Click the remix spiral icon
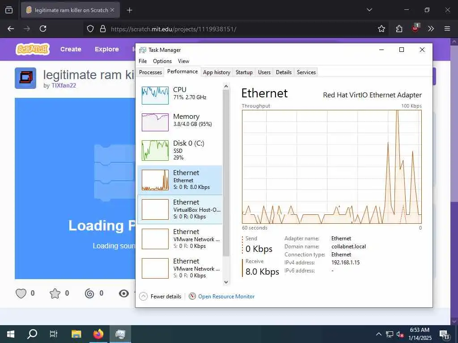 click(89, 293)
